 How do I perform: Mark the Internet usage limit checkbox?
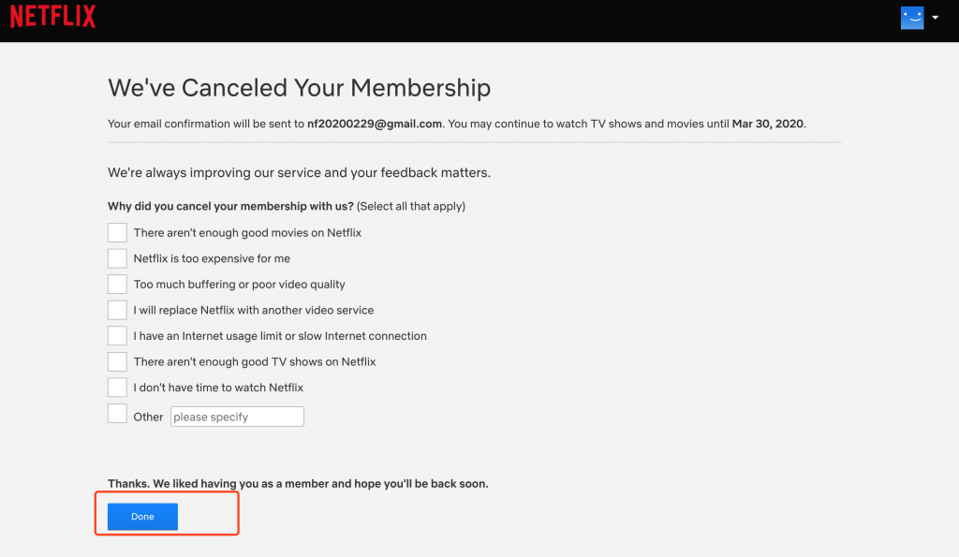(117, 336)
